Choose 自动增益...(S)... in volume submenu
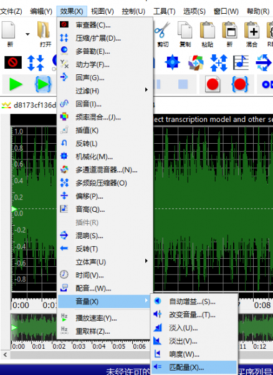The width and height of the screenshot is (273, 375). [194, 302]
